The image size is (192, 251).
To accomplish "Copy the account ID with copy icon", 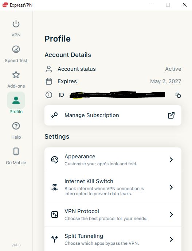I will (178, 95).
